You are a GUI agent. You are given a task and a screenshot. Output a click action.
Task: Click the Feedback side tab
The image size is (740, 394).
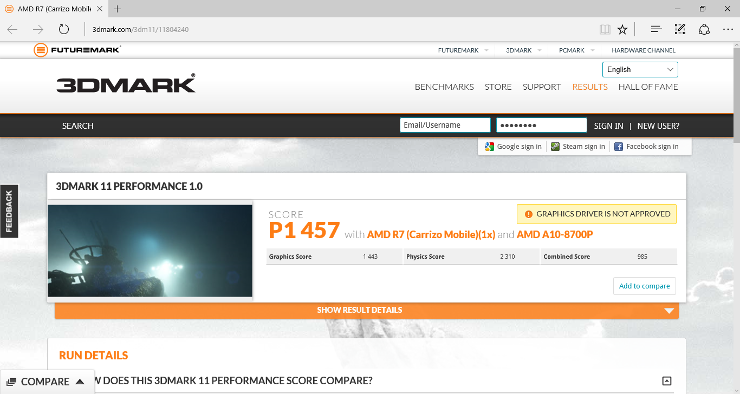point(9,211)
